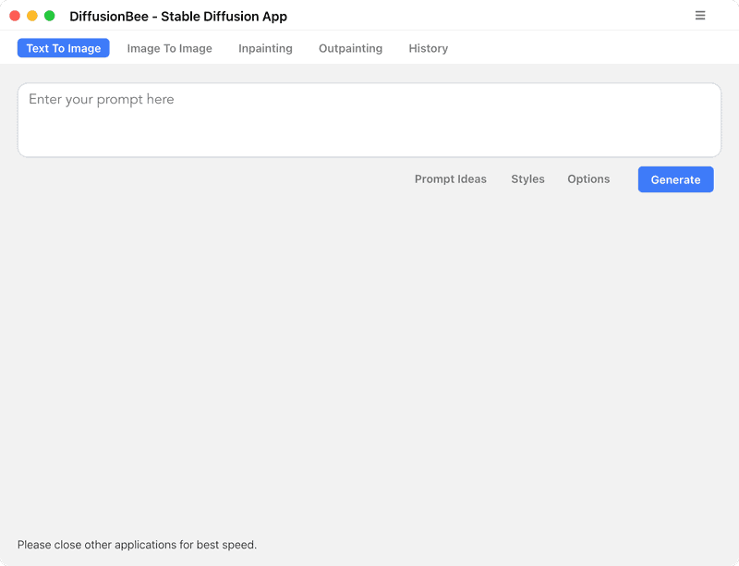This screenshot has height=566, width=739.
Task: Click blank tab bar space right of History
Action: click(x=591, y=48)
